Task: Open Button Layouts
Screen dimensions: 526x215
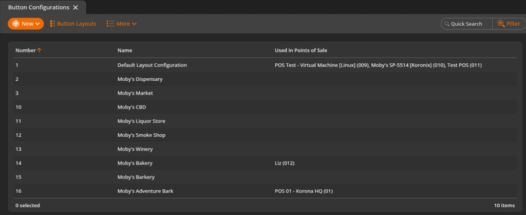Action: pyautogui.click(x=73, y=24)
